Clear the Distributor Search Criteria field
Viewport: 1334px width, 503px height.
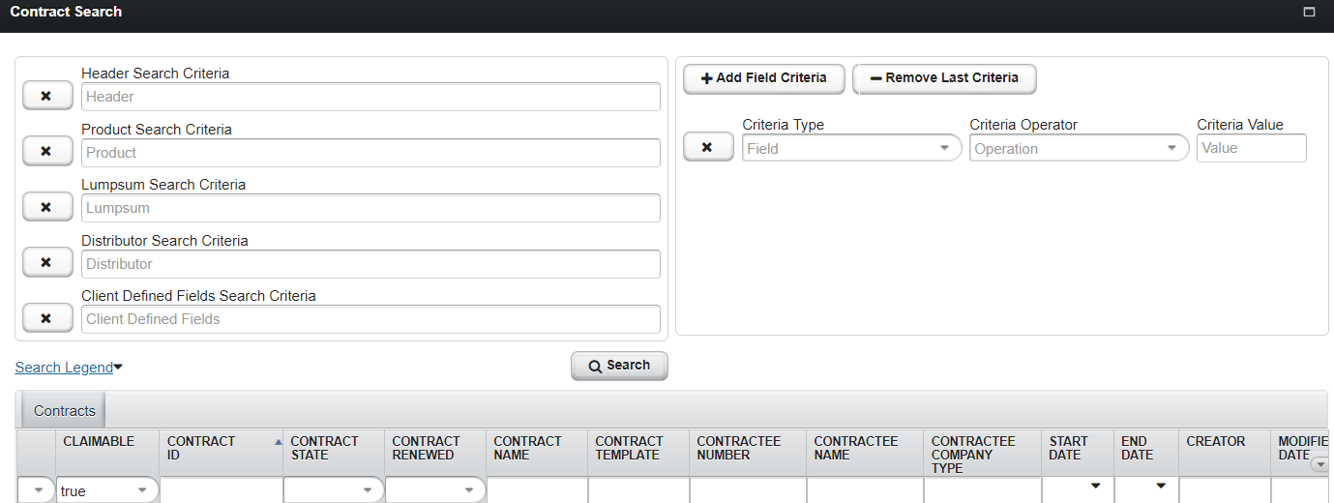click(47, 262)
